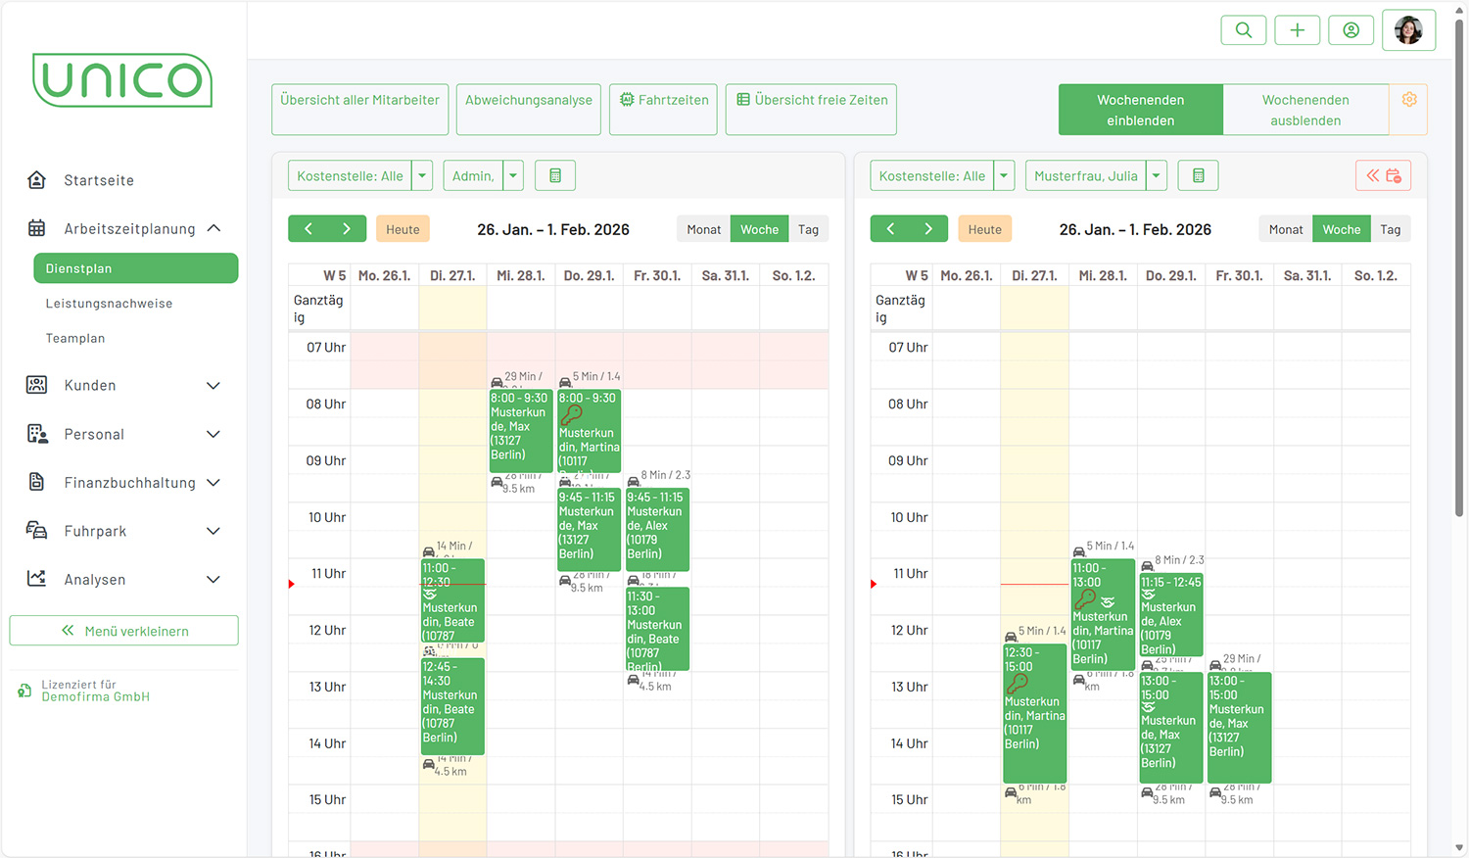Image resolution: width=1469 pixels, height=858 pixels.
Task: Switch left calendar to Monat view
Action: coord(703,229)
